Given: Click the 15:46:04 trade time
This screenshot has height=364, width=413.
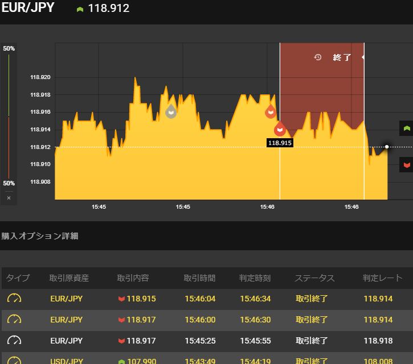Looking at the screenshot, I should 200,299.
